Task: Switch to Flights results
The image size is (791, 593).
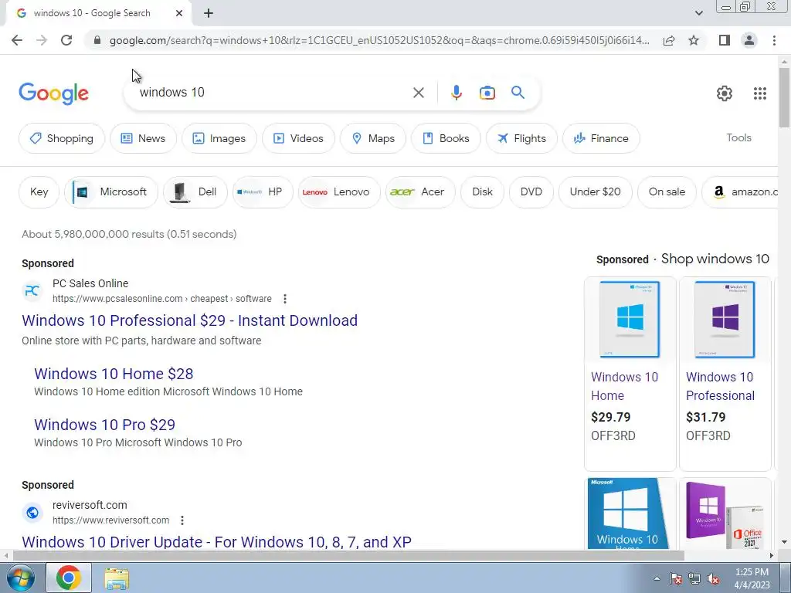Action: 521,138
